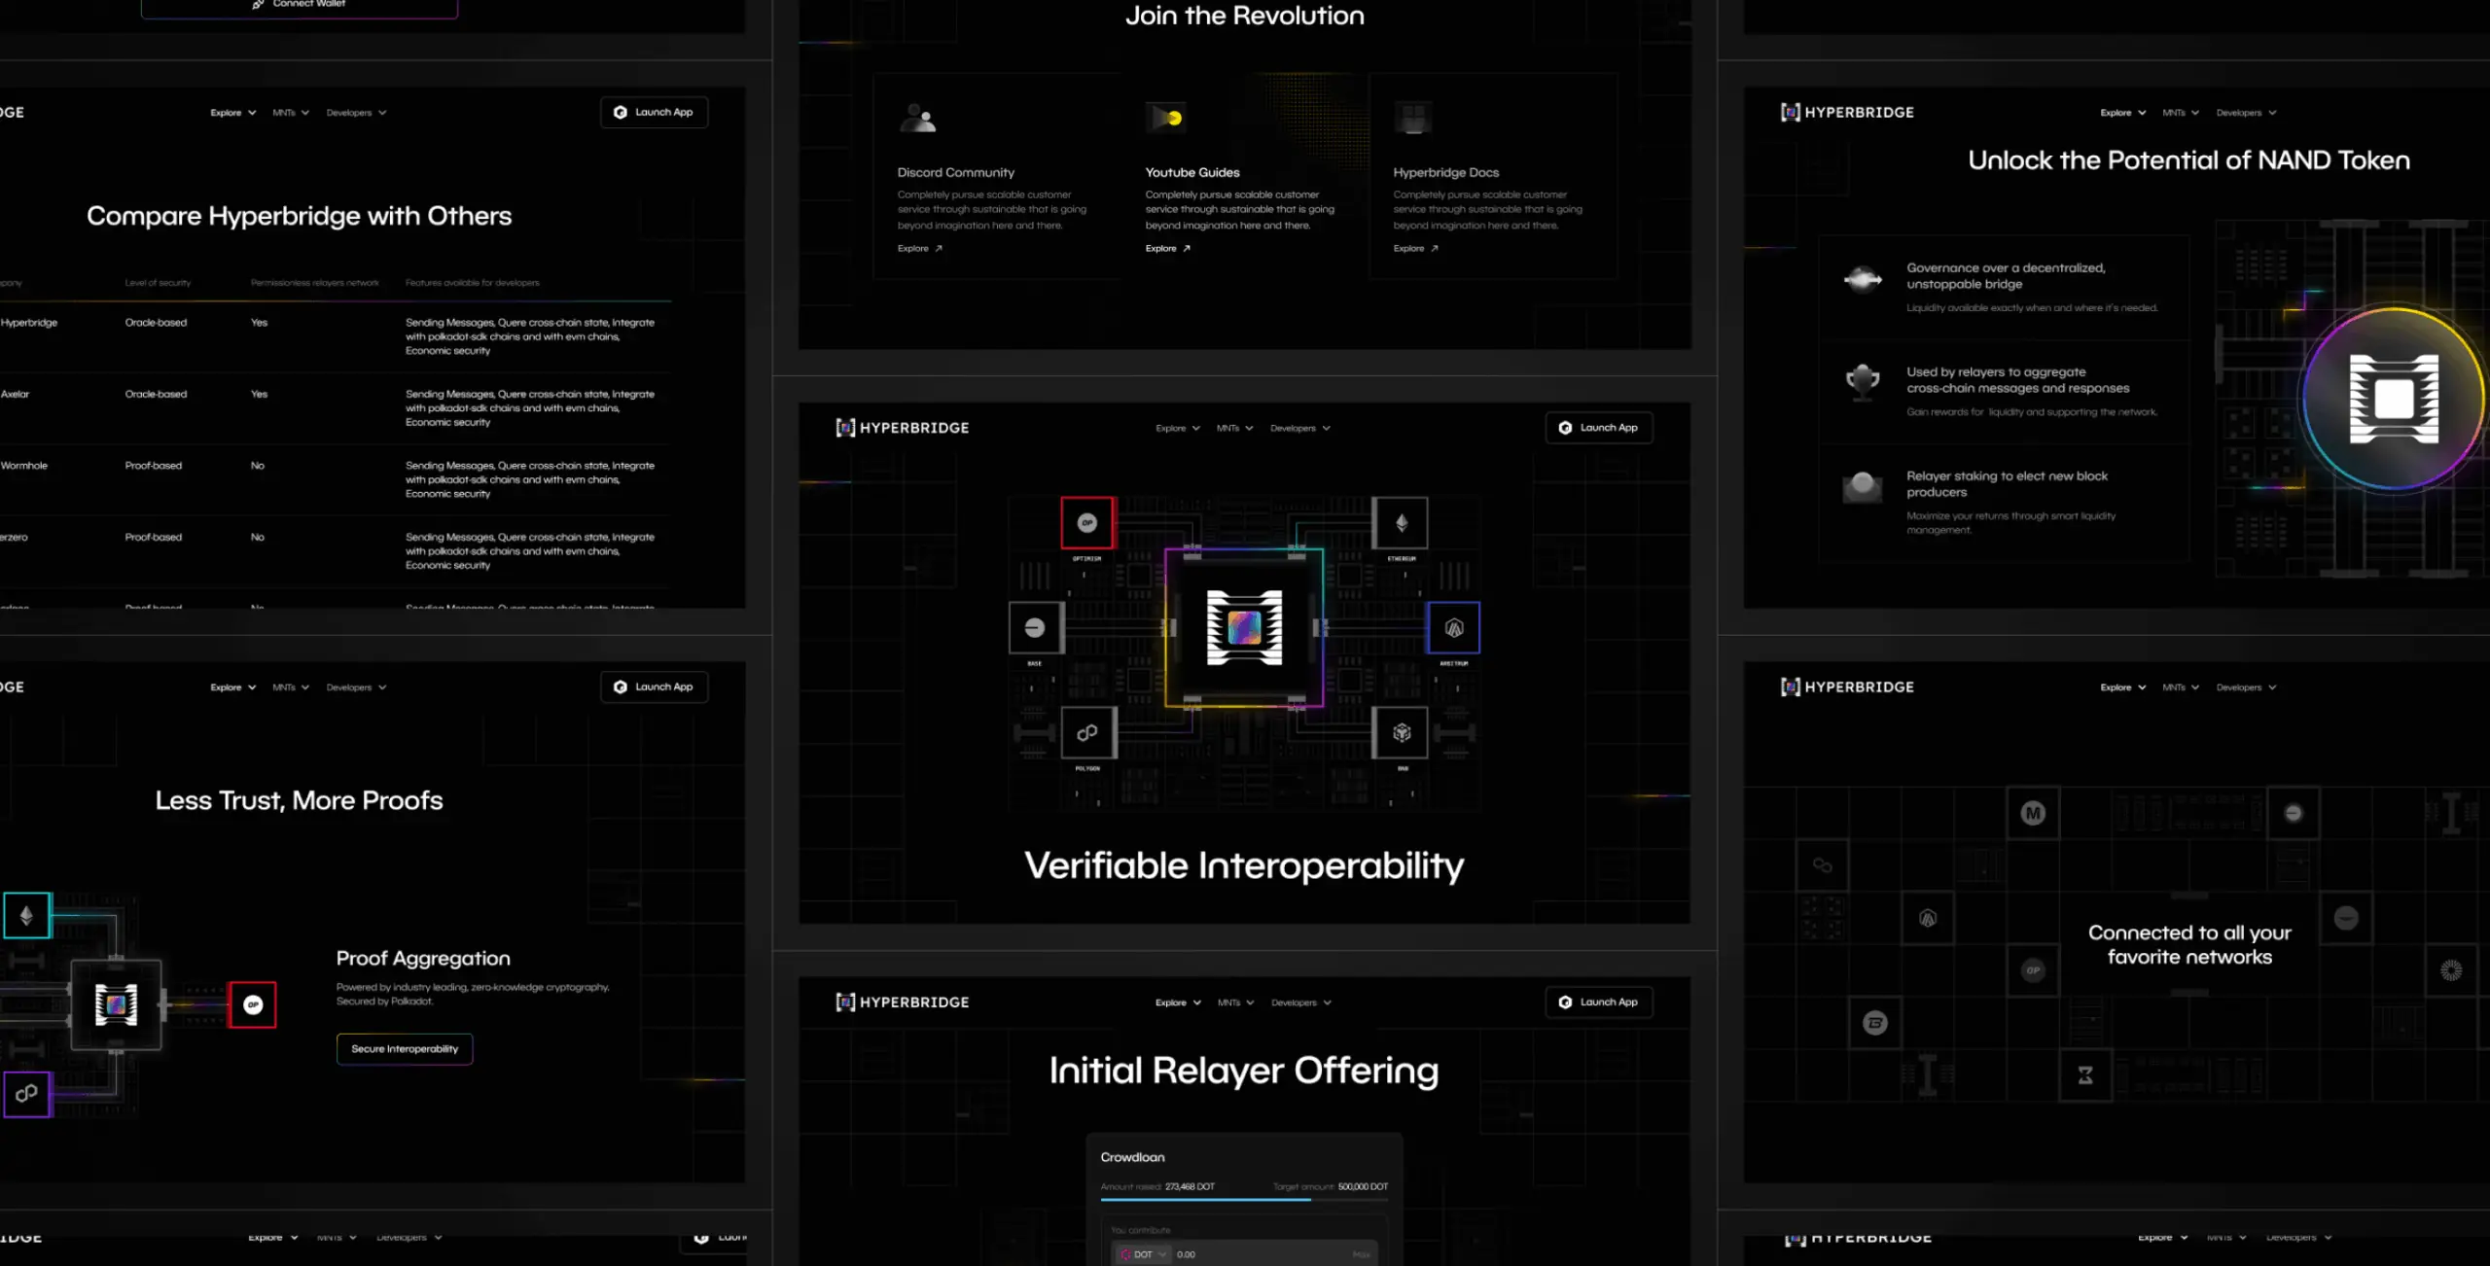Image resolution: width=2490 pixels, height=1266 pixels.
Task: Click the Youtube Guides play icon
Action: (x=1165, y=118)
